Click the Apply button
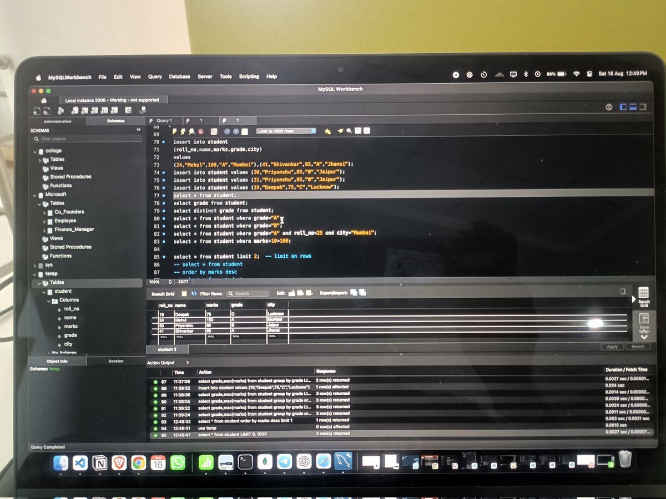The width and height of the screenshot is (666, 499). [612, 347]
